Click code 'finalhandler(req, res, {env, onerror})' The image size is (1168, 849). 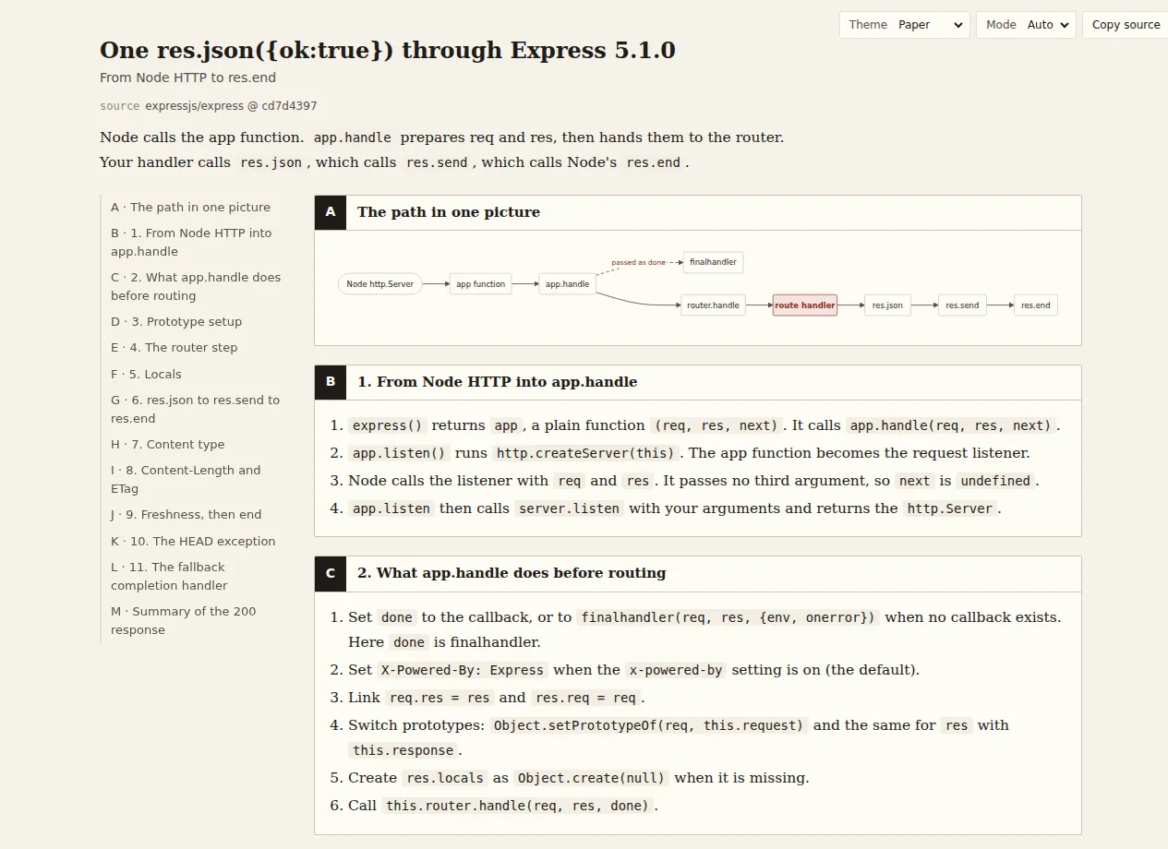click(x=728, y=617)
